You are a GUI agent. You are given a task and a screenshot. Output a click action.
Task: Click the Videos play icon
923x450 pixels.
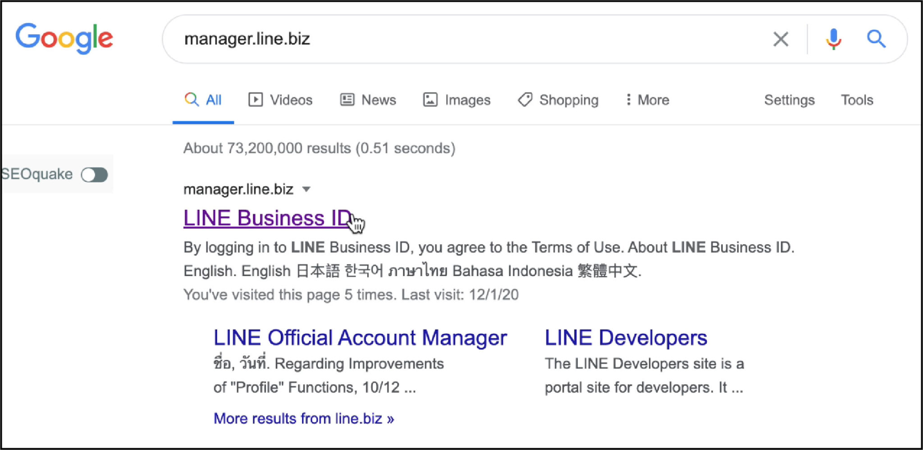point(256,100)
